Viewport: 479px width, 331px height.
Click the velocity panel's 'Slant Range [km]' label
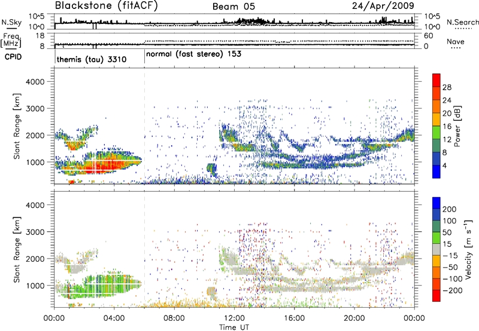pos(17,249)
